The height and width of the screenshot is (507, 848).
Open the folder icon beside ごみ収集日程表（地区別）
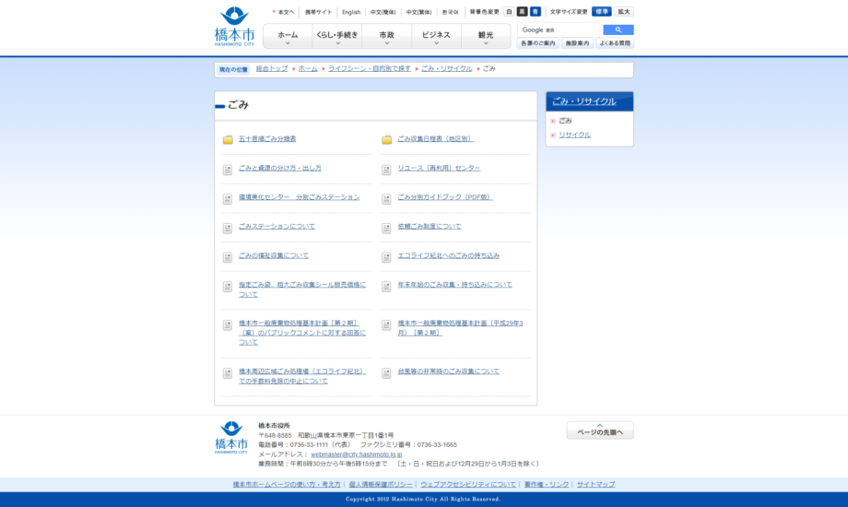[387, 140]
